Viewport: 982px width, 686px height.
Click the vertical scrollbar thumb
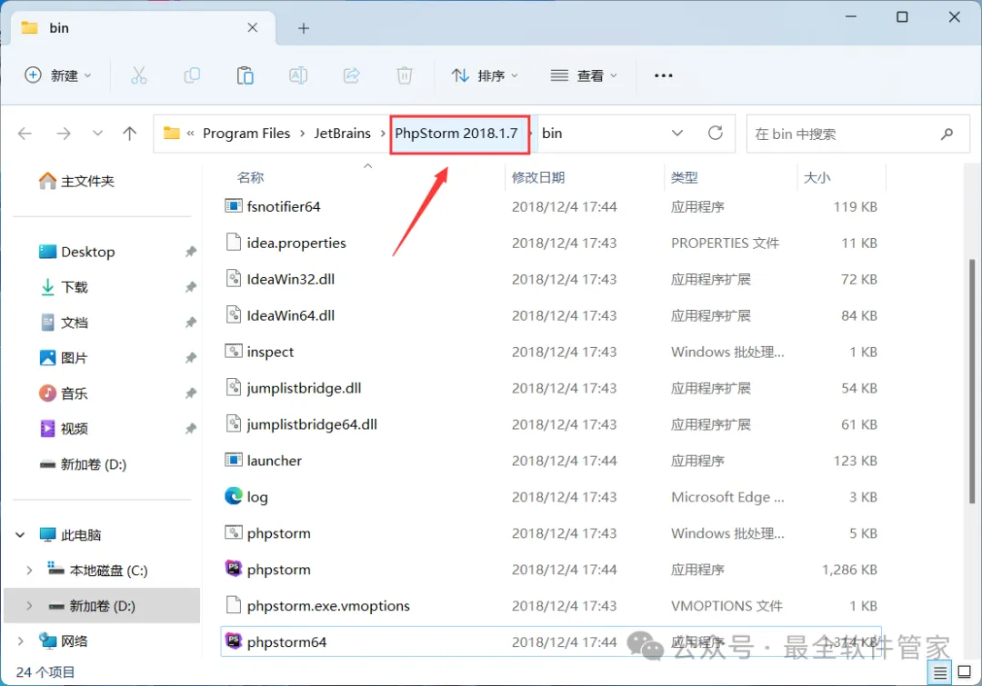click(972, 381)
